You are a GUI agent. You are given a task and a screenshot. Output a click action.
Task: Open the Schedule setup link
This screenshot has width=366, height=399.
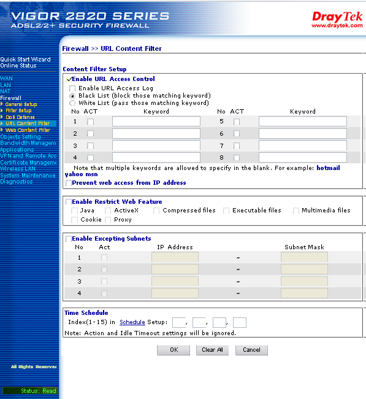click(132, 322)
